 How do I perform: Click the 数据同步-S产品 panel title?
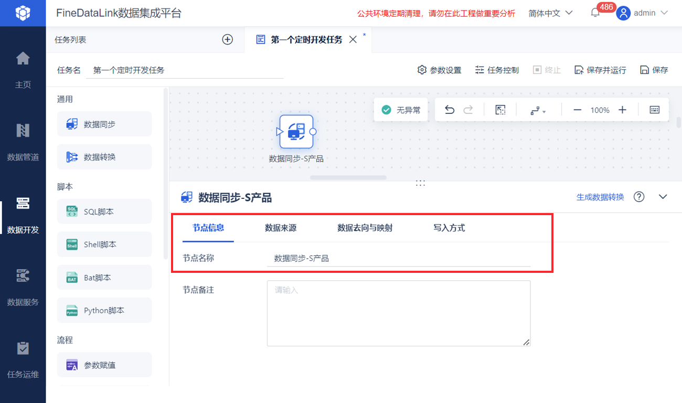tap(235, 197)
